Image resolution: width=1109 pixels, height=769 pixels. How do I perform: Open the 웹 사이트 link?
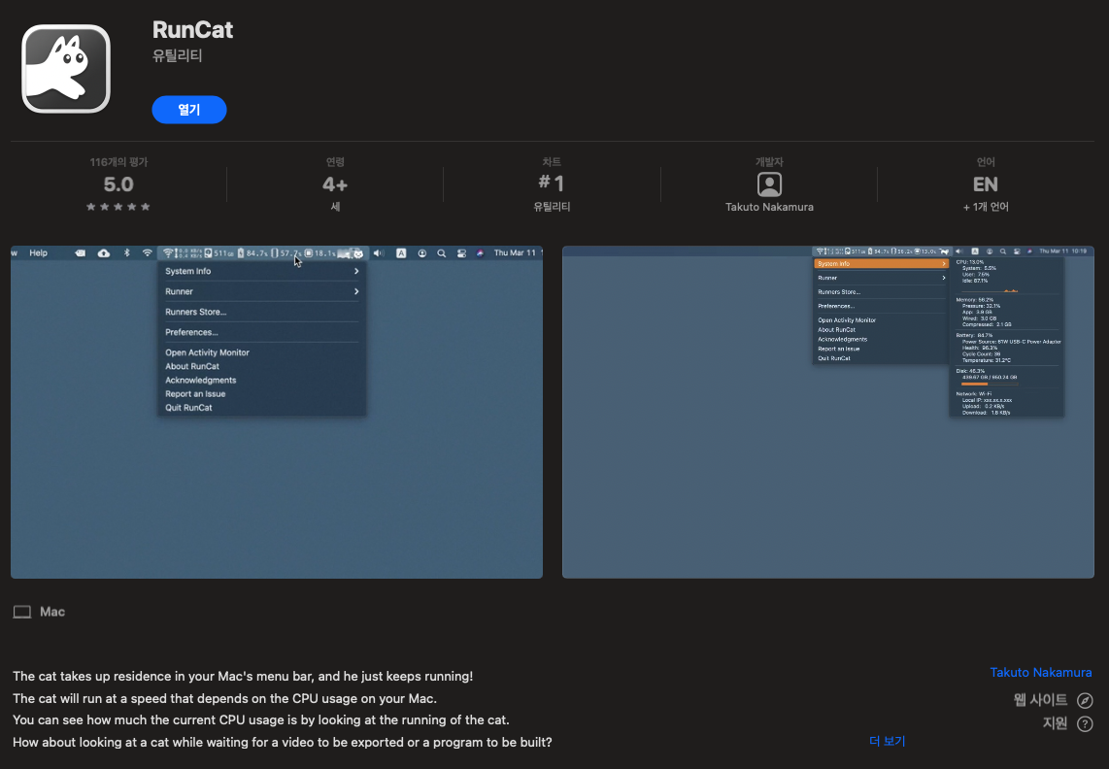pyautogui.click(x=1040, y=700)
